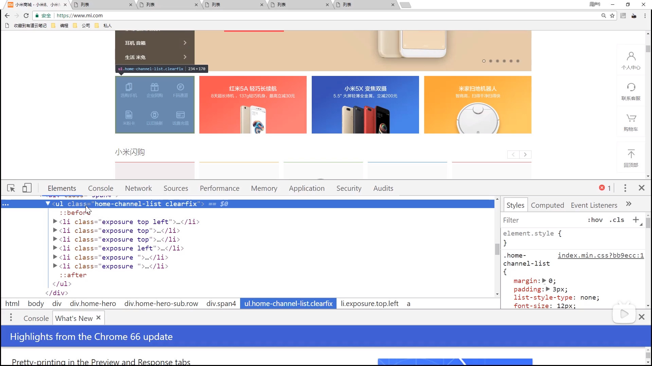Expand the margin property triangle

pos(544,281)
